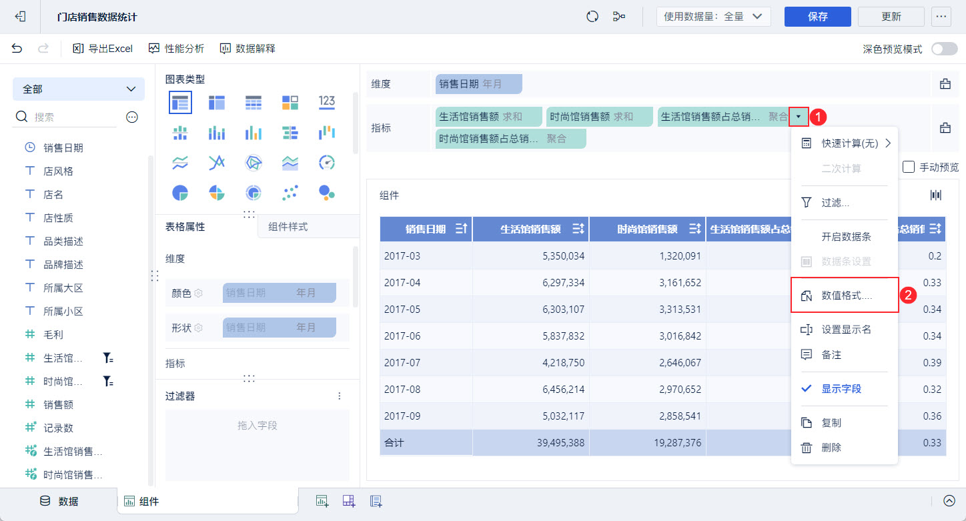Open the 过滤器 panel three-dot menu
966x521 pixels.
(340, 396)
